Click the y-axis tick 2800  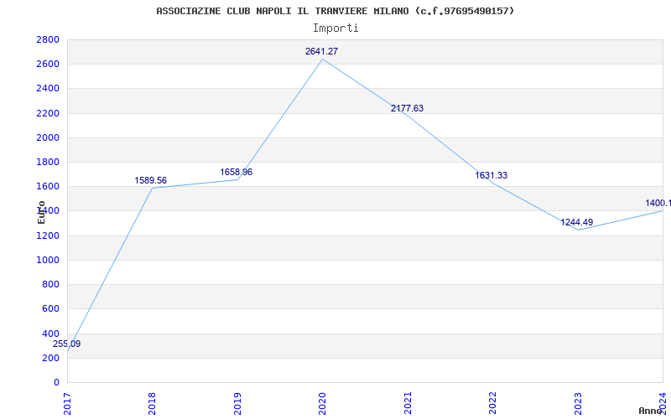coord(48,39)
